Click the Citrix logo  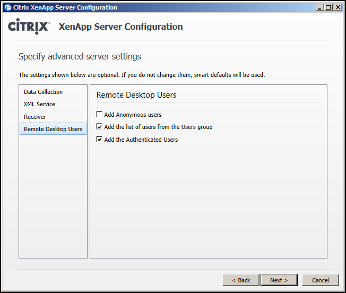pyautogui.click(x=29, y=27)
